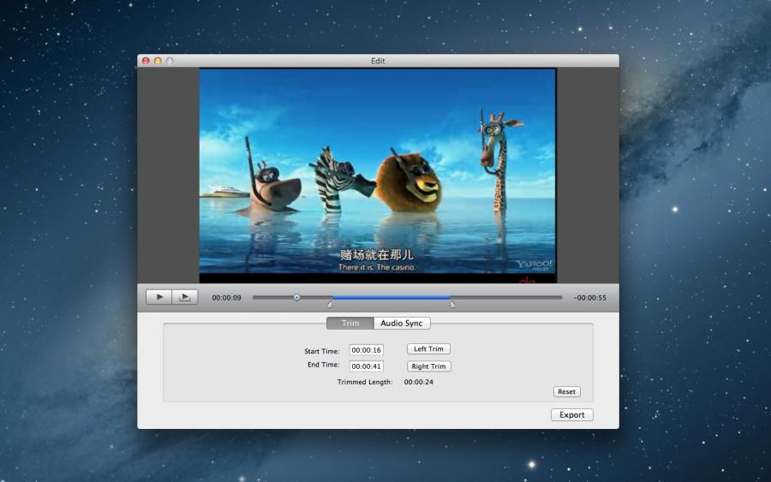Screen dimensions: 771x482
Task: Click the Start Time input field
Action: [x=367, y=350]
